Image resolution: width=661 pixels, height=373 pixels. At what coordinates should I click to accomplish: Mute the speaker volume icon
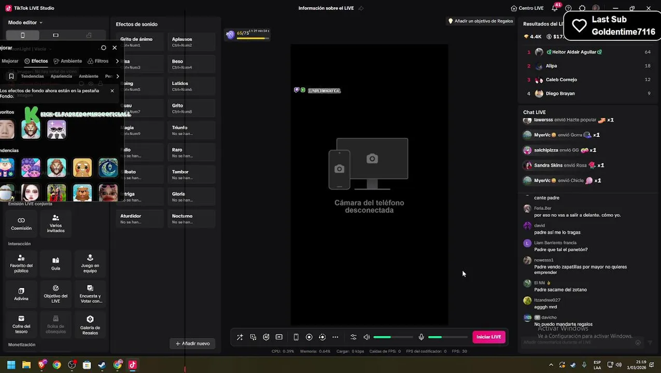(x=367, y=337)
